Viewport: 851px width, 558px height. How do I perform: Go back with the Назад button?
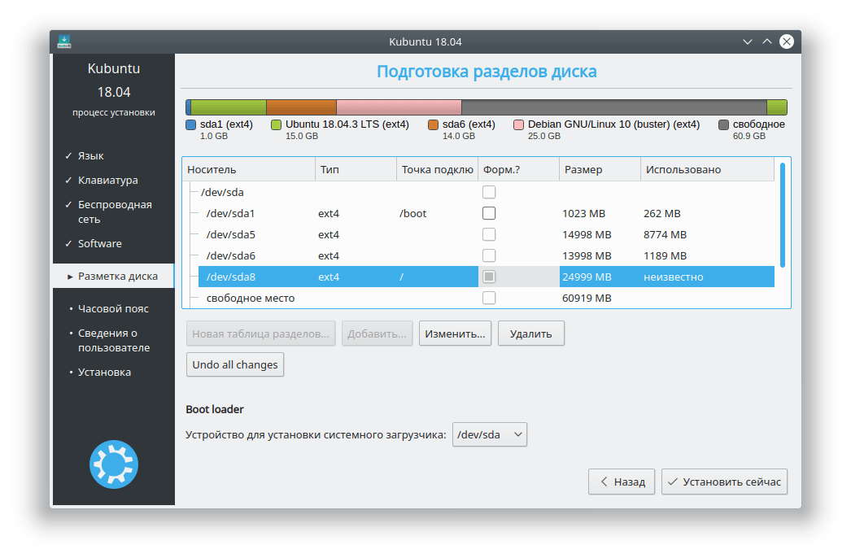tap(622, 482)
